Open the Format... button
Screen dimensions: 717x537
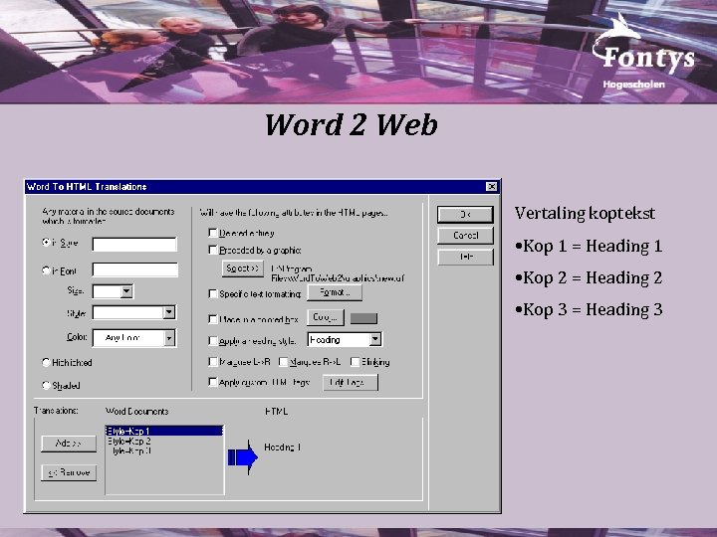pyautogui.click(x=335, y=292)
